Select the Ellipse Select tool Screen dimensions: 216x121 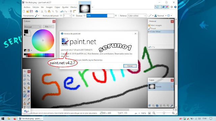(25, 84)
